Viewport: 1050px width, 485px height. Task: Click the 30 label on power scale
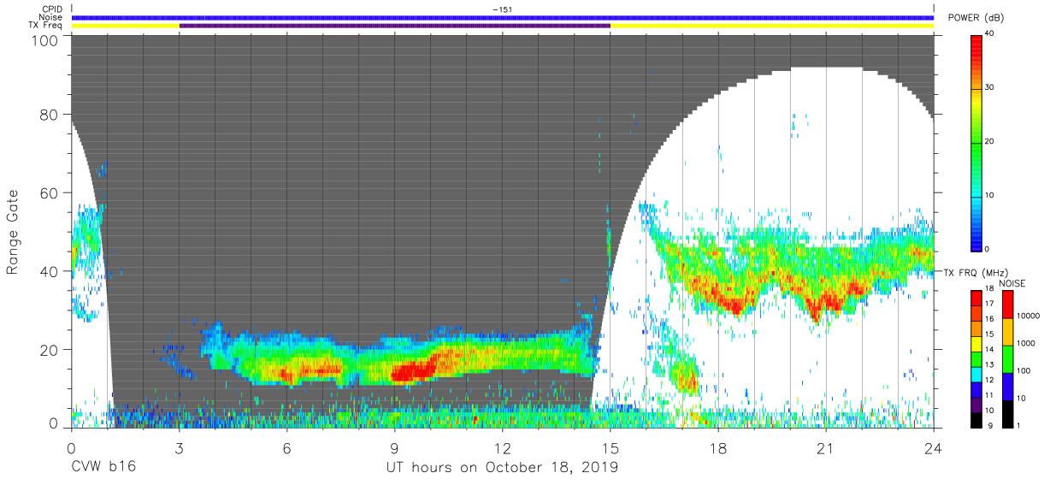coord(990,87)
